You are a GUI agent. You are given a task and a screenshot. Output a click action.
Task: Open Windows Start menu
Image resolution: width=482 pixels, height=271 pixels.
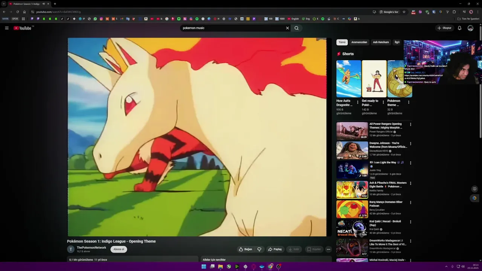tap(204, 266)
